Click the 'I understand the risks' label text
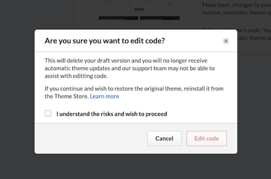Image resolution: width=271 pixels, height=179 pixels. point(111,114)
